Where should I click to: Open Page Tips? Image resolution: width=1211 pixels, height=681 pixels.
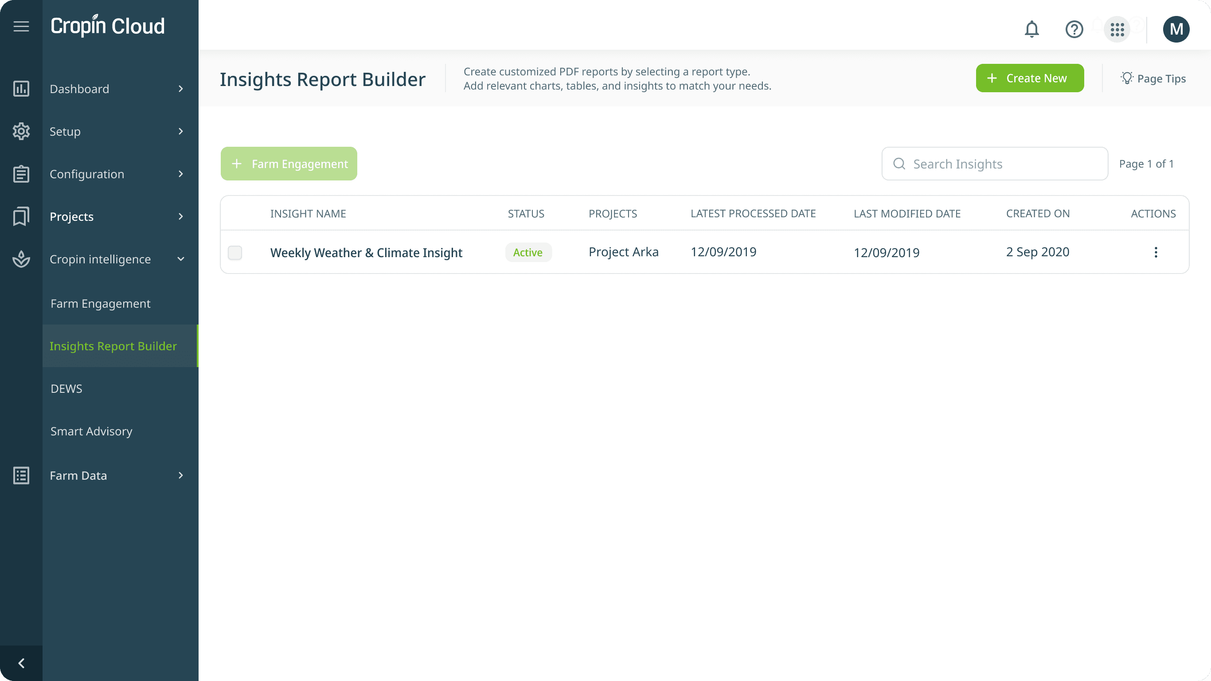1153,78
